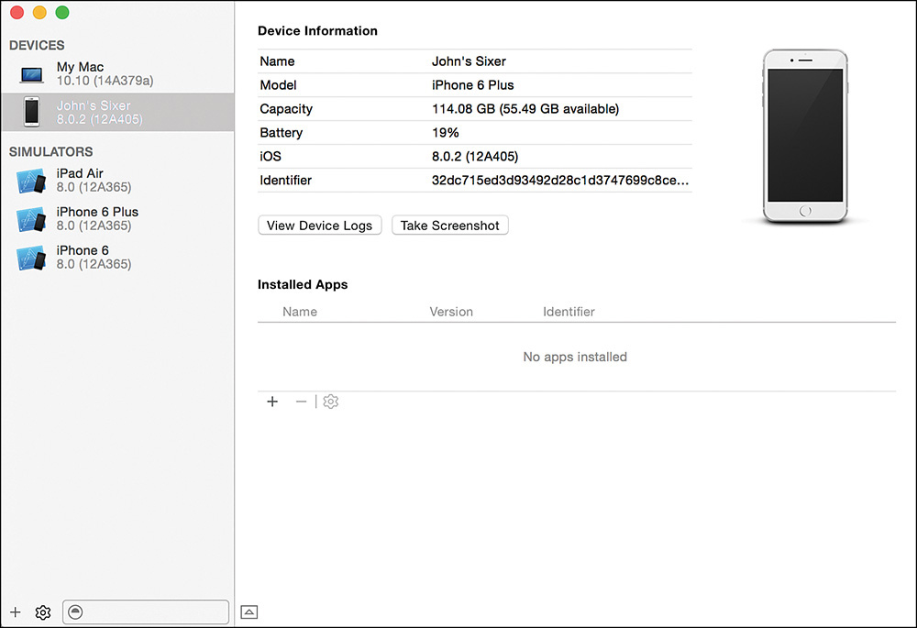Select the iPhone 6 Plus 8.0 simulator row

[117, 219]
